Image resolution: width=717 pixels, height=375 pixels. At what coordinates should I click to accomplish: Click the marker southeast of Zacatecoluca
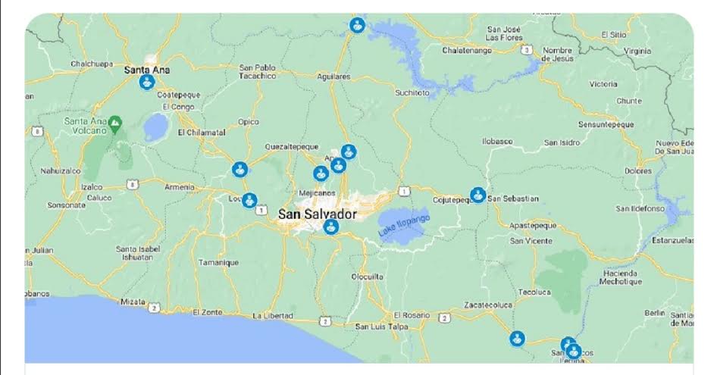(517, 339)
